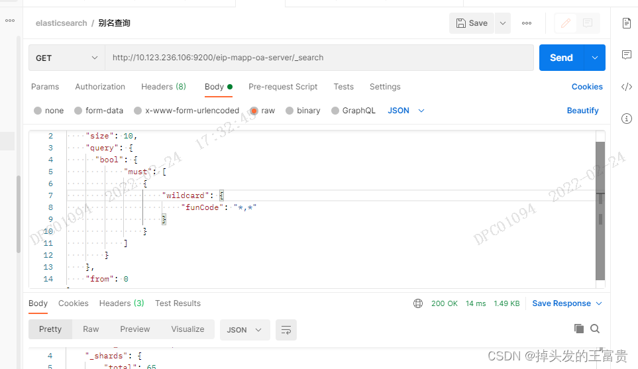Click the "wildcard" line in body editor
638x369 pixels.
pos(331,195)
